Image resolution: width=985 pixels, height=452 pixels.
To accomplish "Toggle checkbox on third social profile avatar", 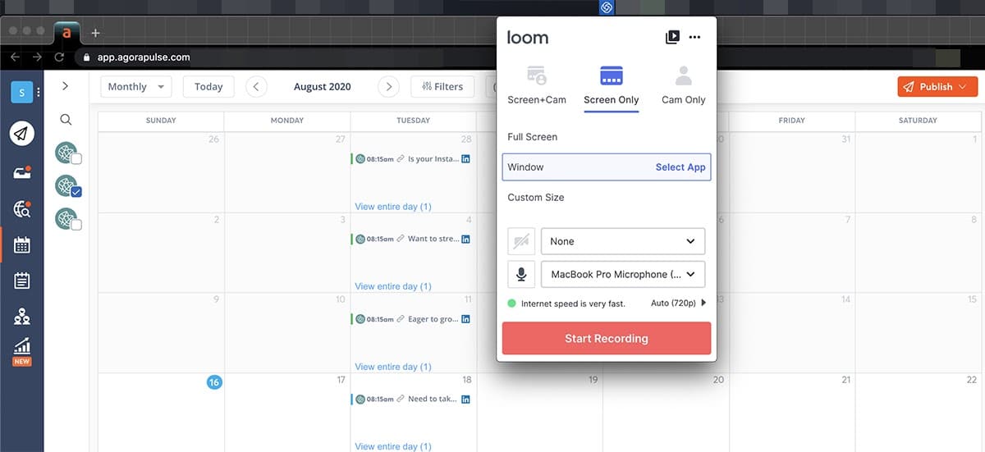I will tap(76, 224).
